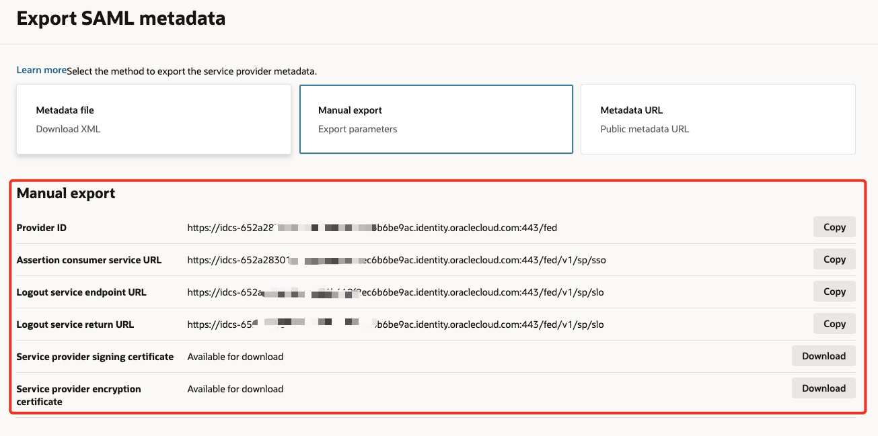Click the Service provider signing certificate label
The height and width of the screenshot is (436, 878).
[x=95, y=357]
